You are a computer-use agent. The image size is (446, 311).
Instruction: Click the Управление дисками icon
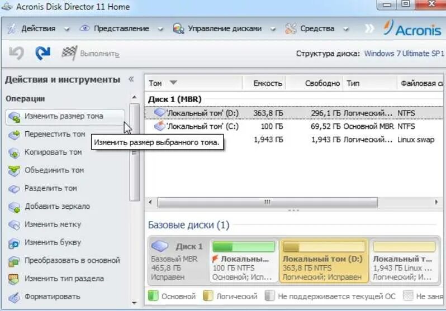179,28
